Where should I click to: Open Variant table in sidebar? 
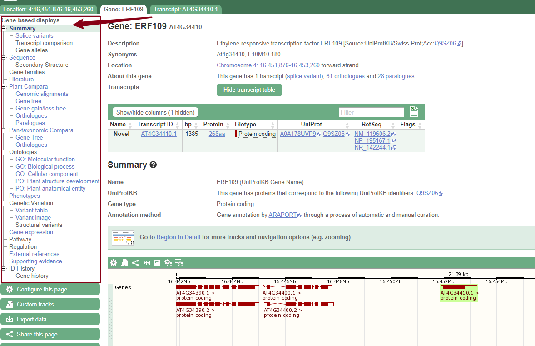(31, 211)
